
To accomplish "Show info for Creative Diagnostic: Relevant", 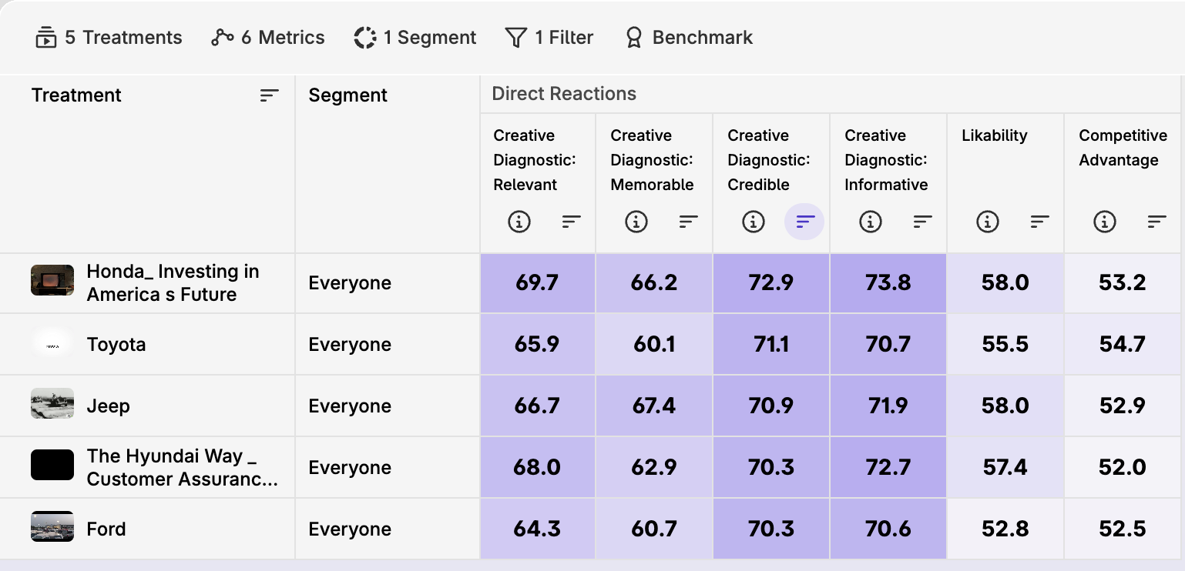I will (519, 222).
